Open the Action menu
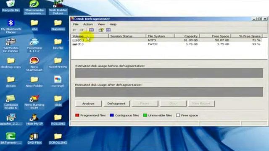Screen dimensions: 269x151 [88, 24]
